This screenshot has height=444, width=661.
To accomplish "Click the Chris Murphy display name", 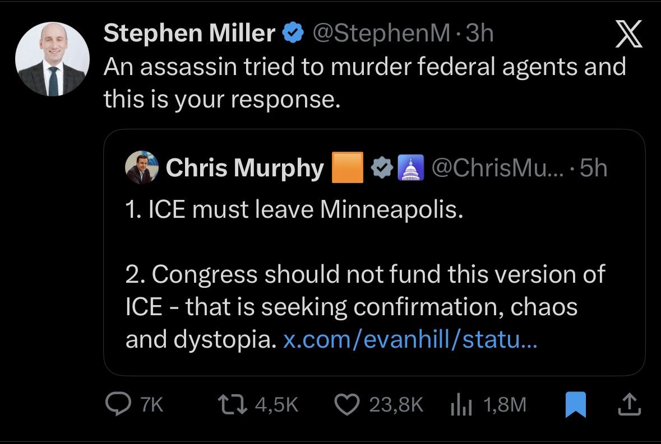I will pos(244,168).
